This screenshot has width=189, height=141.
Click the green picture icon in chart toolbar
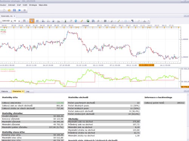pos(88,21)
